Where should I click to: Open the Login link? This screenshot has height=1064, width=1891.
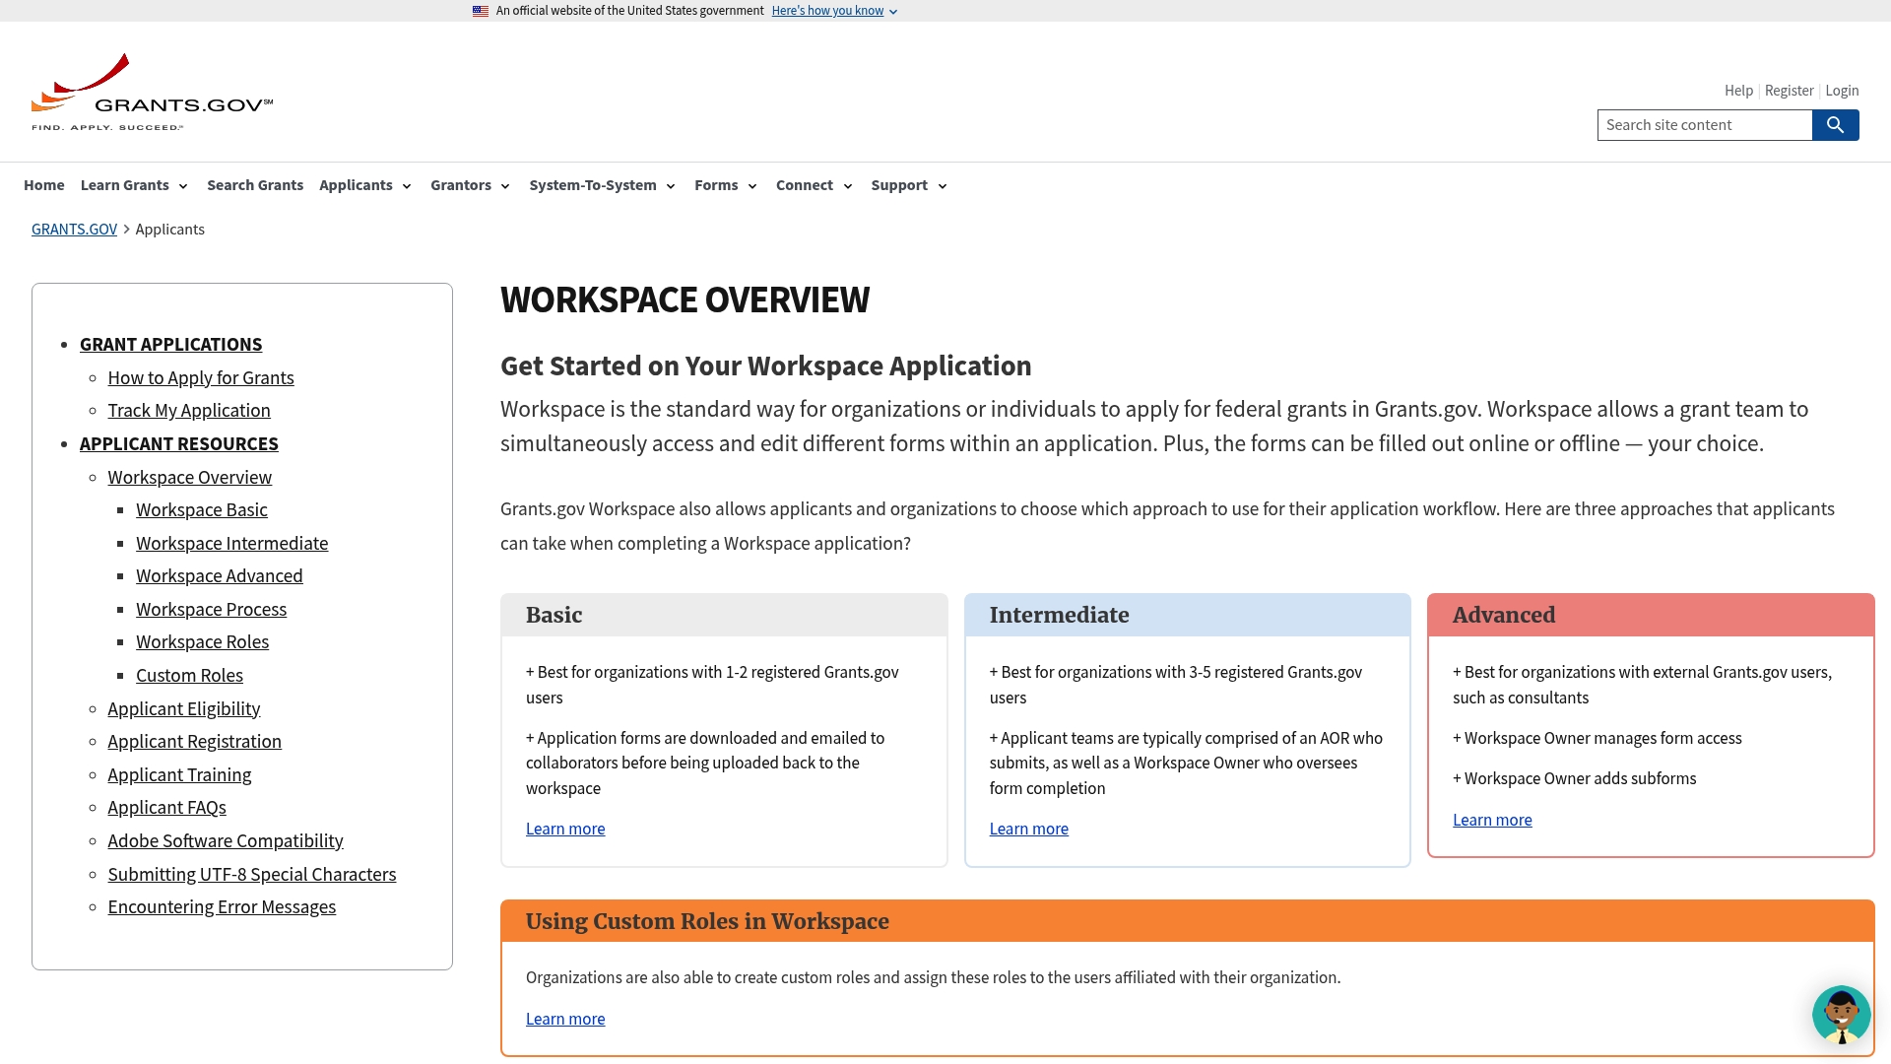(1842, 91)
